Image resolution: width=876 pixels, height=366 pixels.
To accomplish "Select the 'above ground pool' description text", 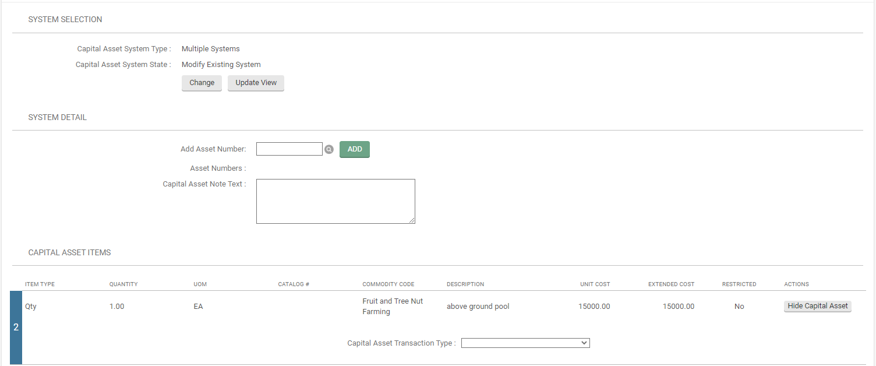I will [478, 307].
